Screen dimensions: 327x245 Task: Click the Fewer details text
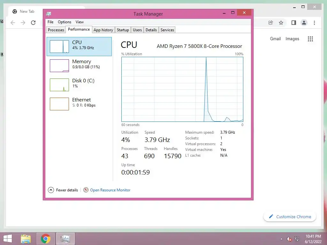tap(67, 190)
